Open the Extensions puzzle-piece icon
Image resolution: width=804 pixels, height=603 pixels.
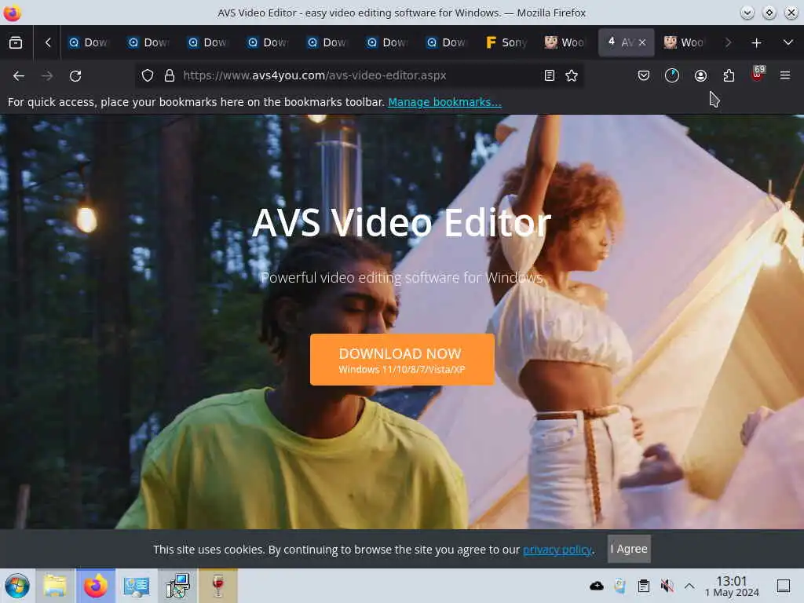tap(729, 76)
